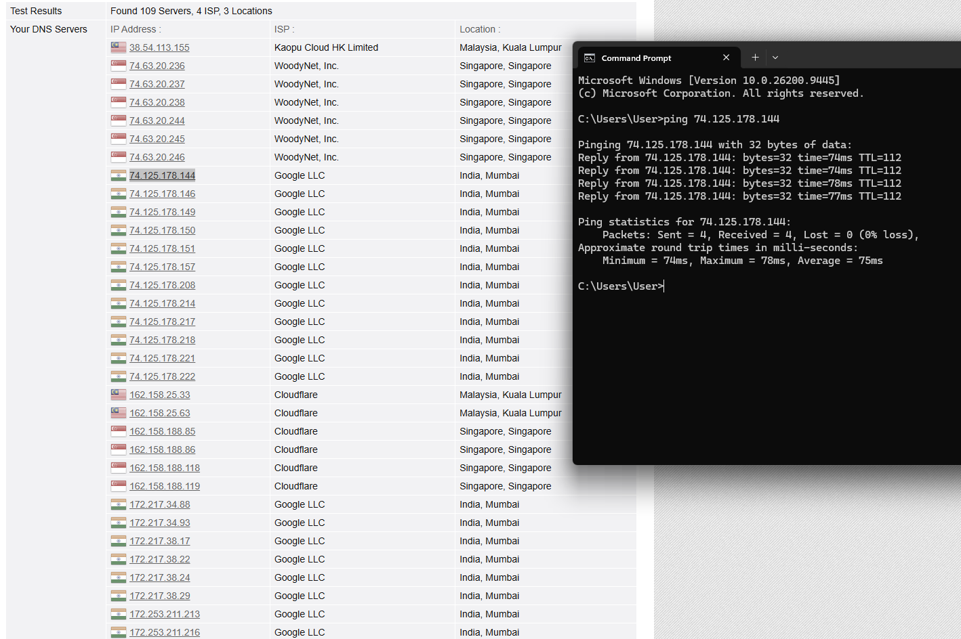Expand the terminal profile dropdown chevron
Image resolution: width=961 pixels, height=639 pixels.
pyautogui.click(x=775, y=58)
